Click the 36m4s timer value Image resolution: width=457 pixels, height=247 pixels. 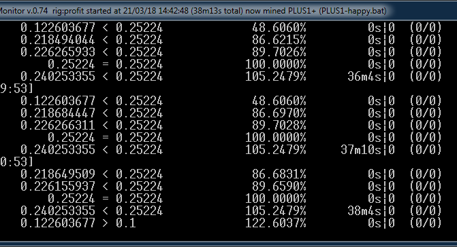364,76
